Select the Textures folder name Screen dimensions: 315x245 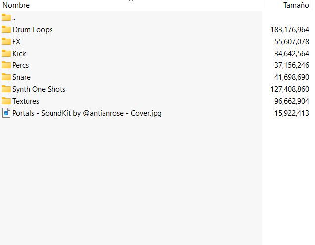26,101
